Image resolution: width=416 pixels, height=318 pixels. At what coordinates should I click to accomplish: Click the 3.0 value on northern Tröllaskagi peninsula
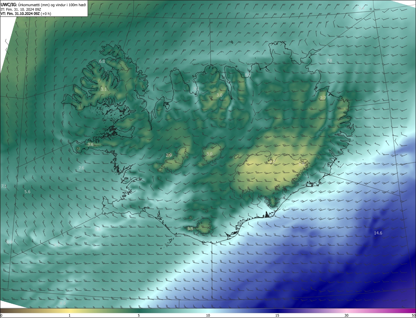point(219,95)
